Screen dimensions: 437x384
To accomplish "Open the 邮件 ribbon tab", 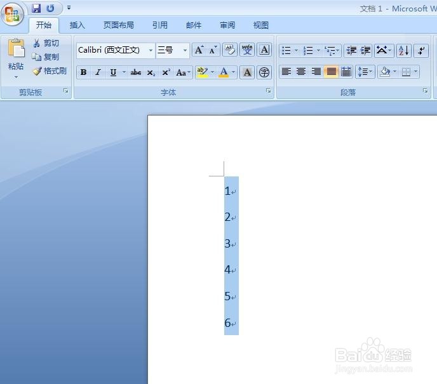I will tap(194, 25).
